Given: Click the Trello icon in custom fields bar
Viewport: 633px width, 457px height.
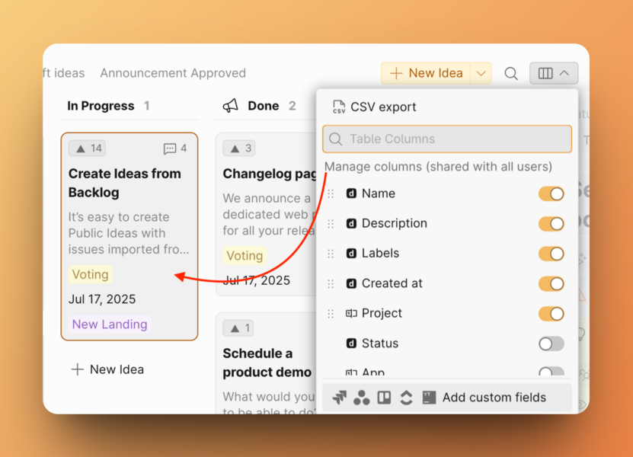Looking at the screenshot, I should point(384,398).
